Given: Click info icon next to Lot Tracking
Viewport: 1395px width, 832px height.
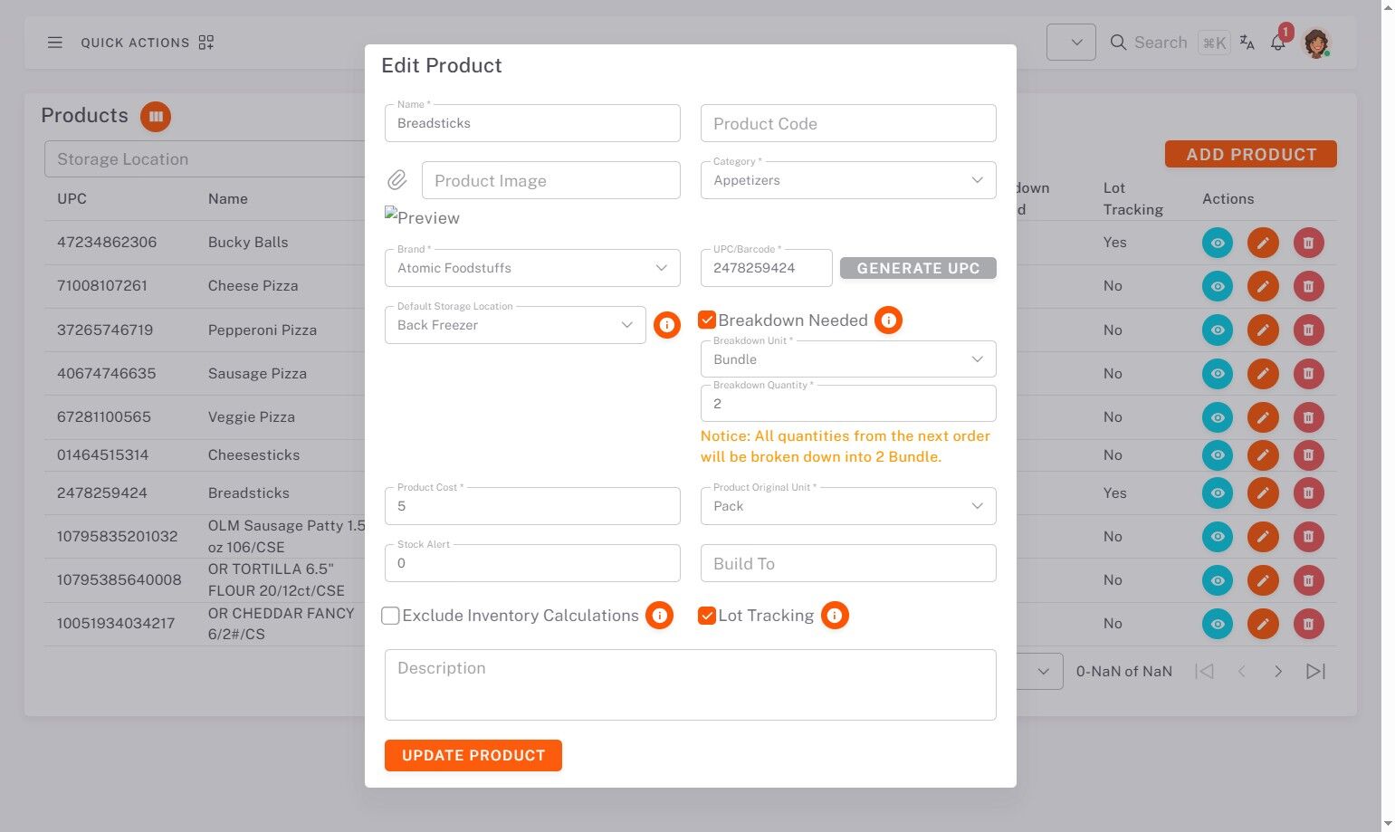Looking at the screenshot, I should pos(835,616).
